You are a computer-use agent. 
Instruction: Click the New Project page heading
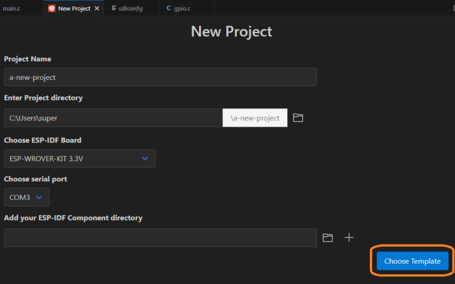click(x=232, y=31)
